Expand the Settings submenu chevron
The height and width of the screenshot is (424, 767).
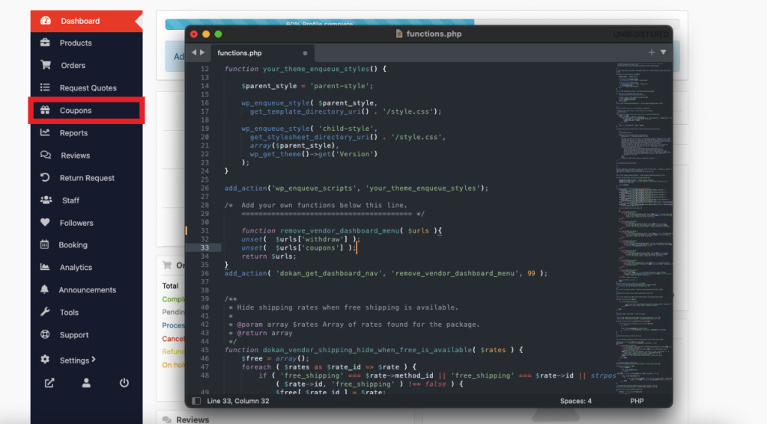[94, 360]
